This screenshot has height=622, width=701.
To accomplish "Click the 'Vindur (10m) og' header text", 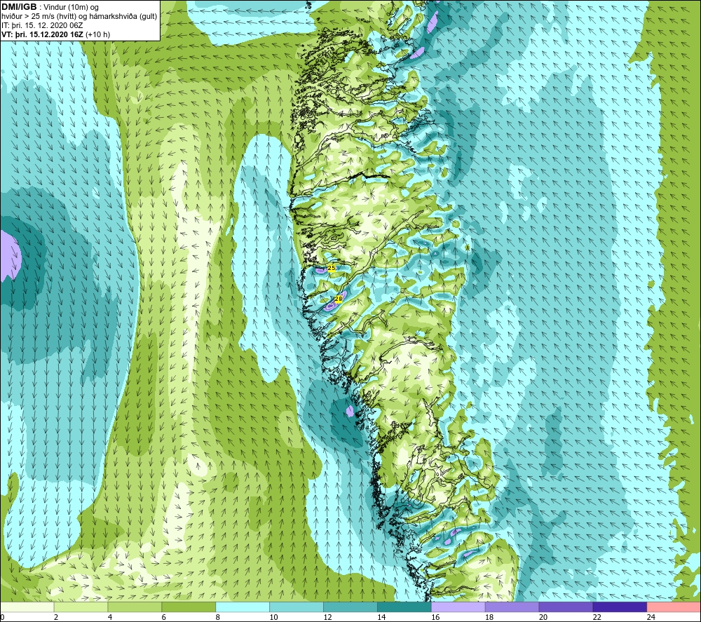I will coord(72,8).
